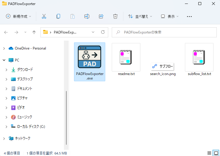Click the PADFlowExporter.exe file name
The width and height of the screenshot is (220, 156).
click(x=90, y=76)
